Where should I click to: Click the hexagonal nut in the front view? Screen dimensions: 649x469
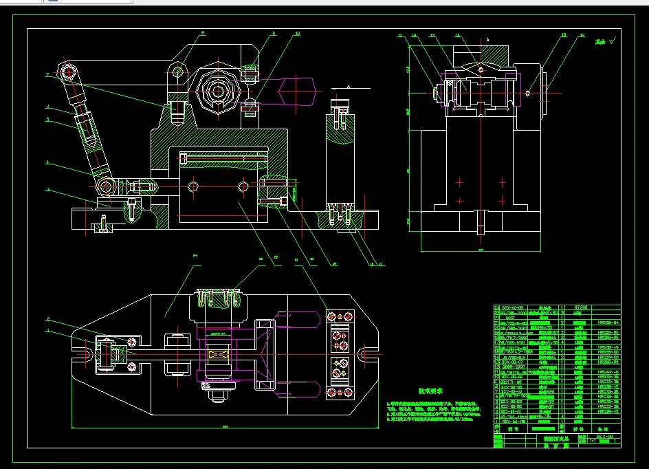tap(218, 91)
